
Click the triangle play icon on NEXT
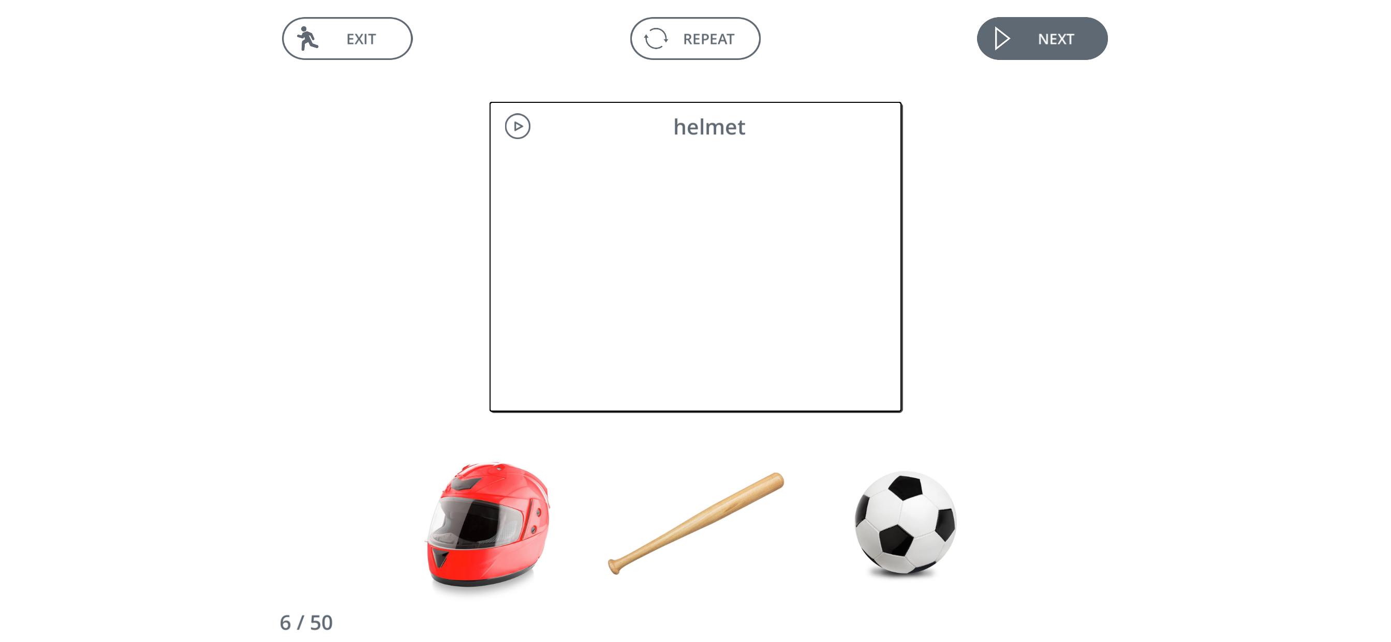[1002, 38]
